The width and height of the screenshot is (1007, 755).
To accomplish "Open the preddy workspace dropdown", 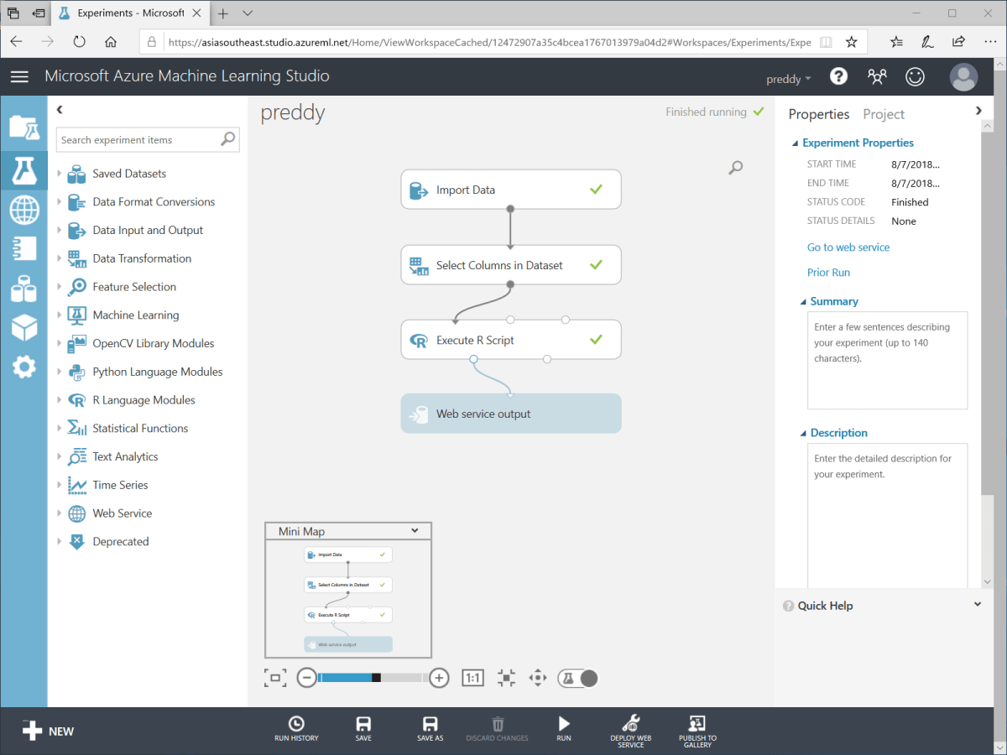I will 789,79.
